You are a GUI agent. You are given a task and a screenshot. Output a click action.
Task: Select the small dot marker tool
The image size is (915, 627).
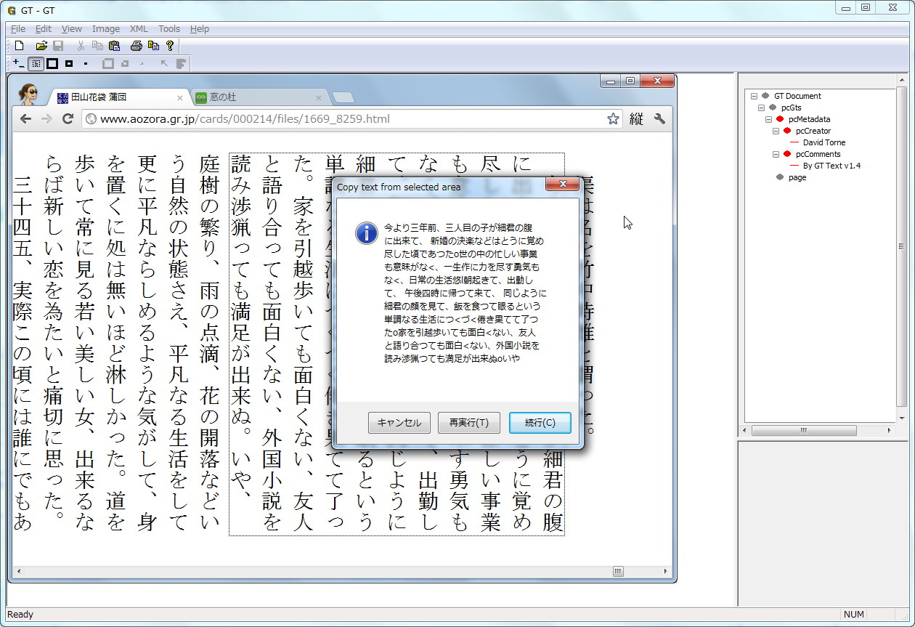pyautogui.click(x=85, y=63)
